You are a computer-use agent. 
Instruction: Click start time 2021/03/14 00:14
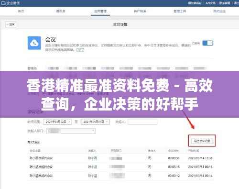click(x=200, y=176)
